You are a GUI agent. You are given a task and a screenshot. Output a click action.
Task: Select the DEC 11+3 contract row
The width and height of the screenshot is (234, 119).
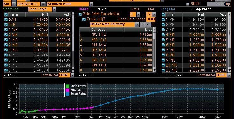116,35
